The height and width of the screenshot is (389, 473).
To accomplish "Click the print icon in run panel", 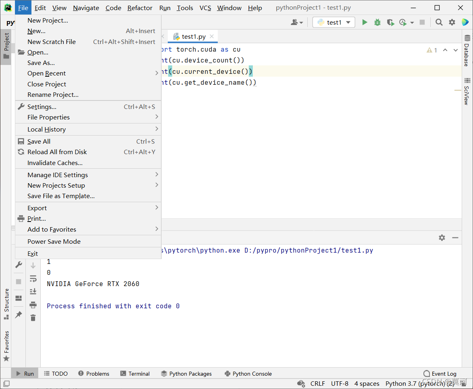I will point(33,305).
